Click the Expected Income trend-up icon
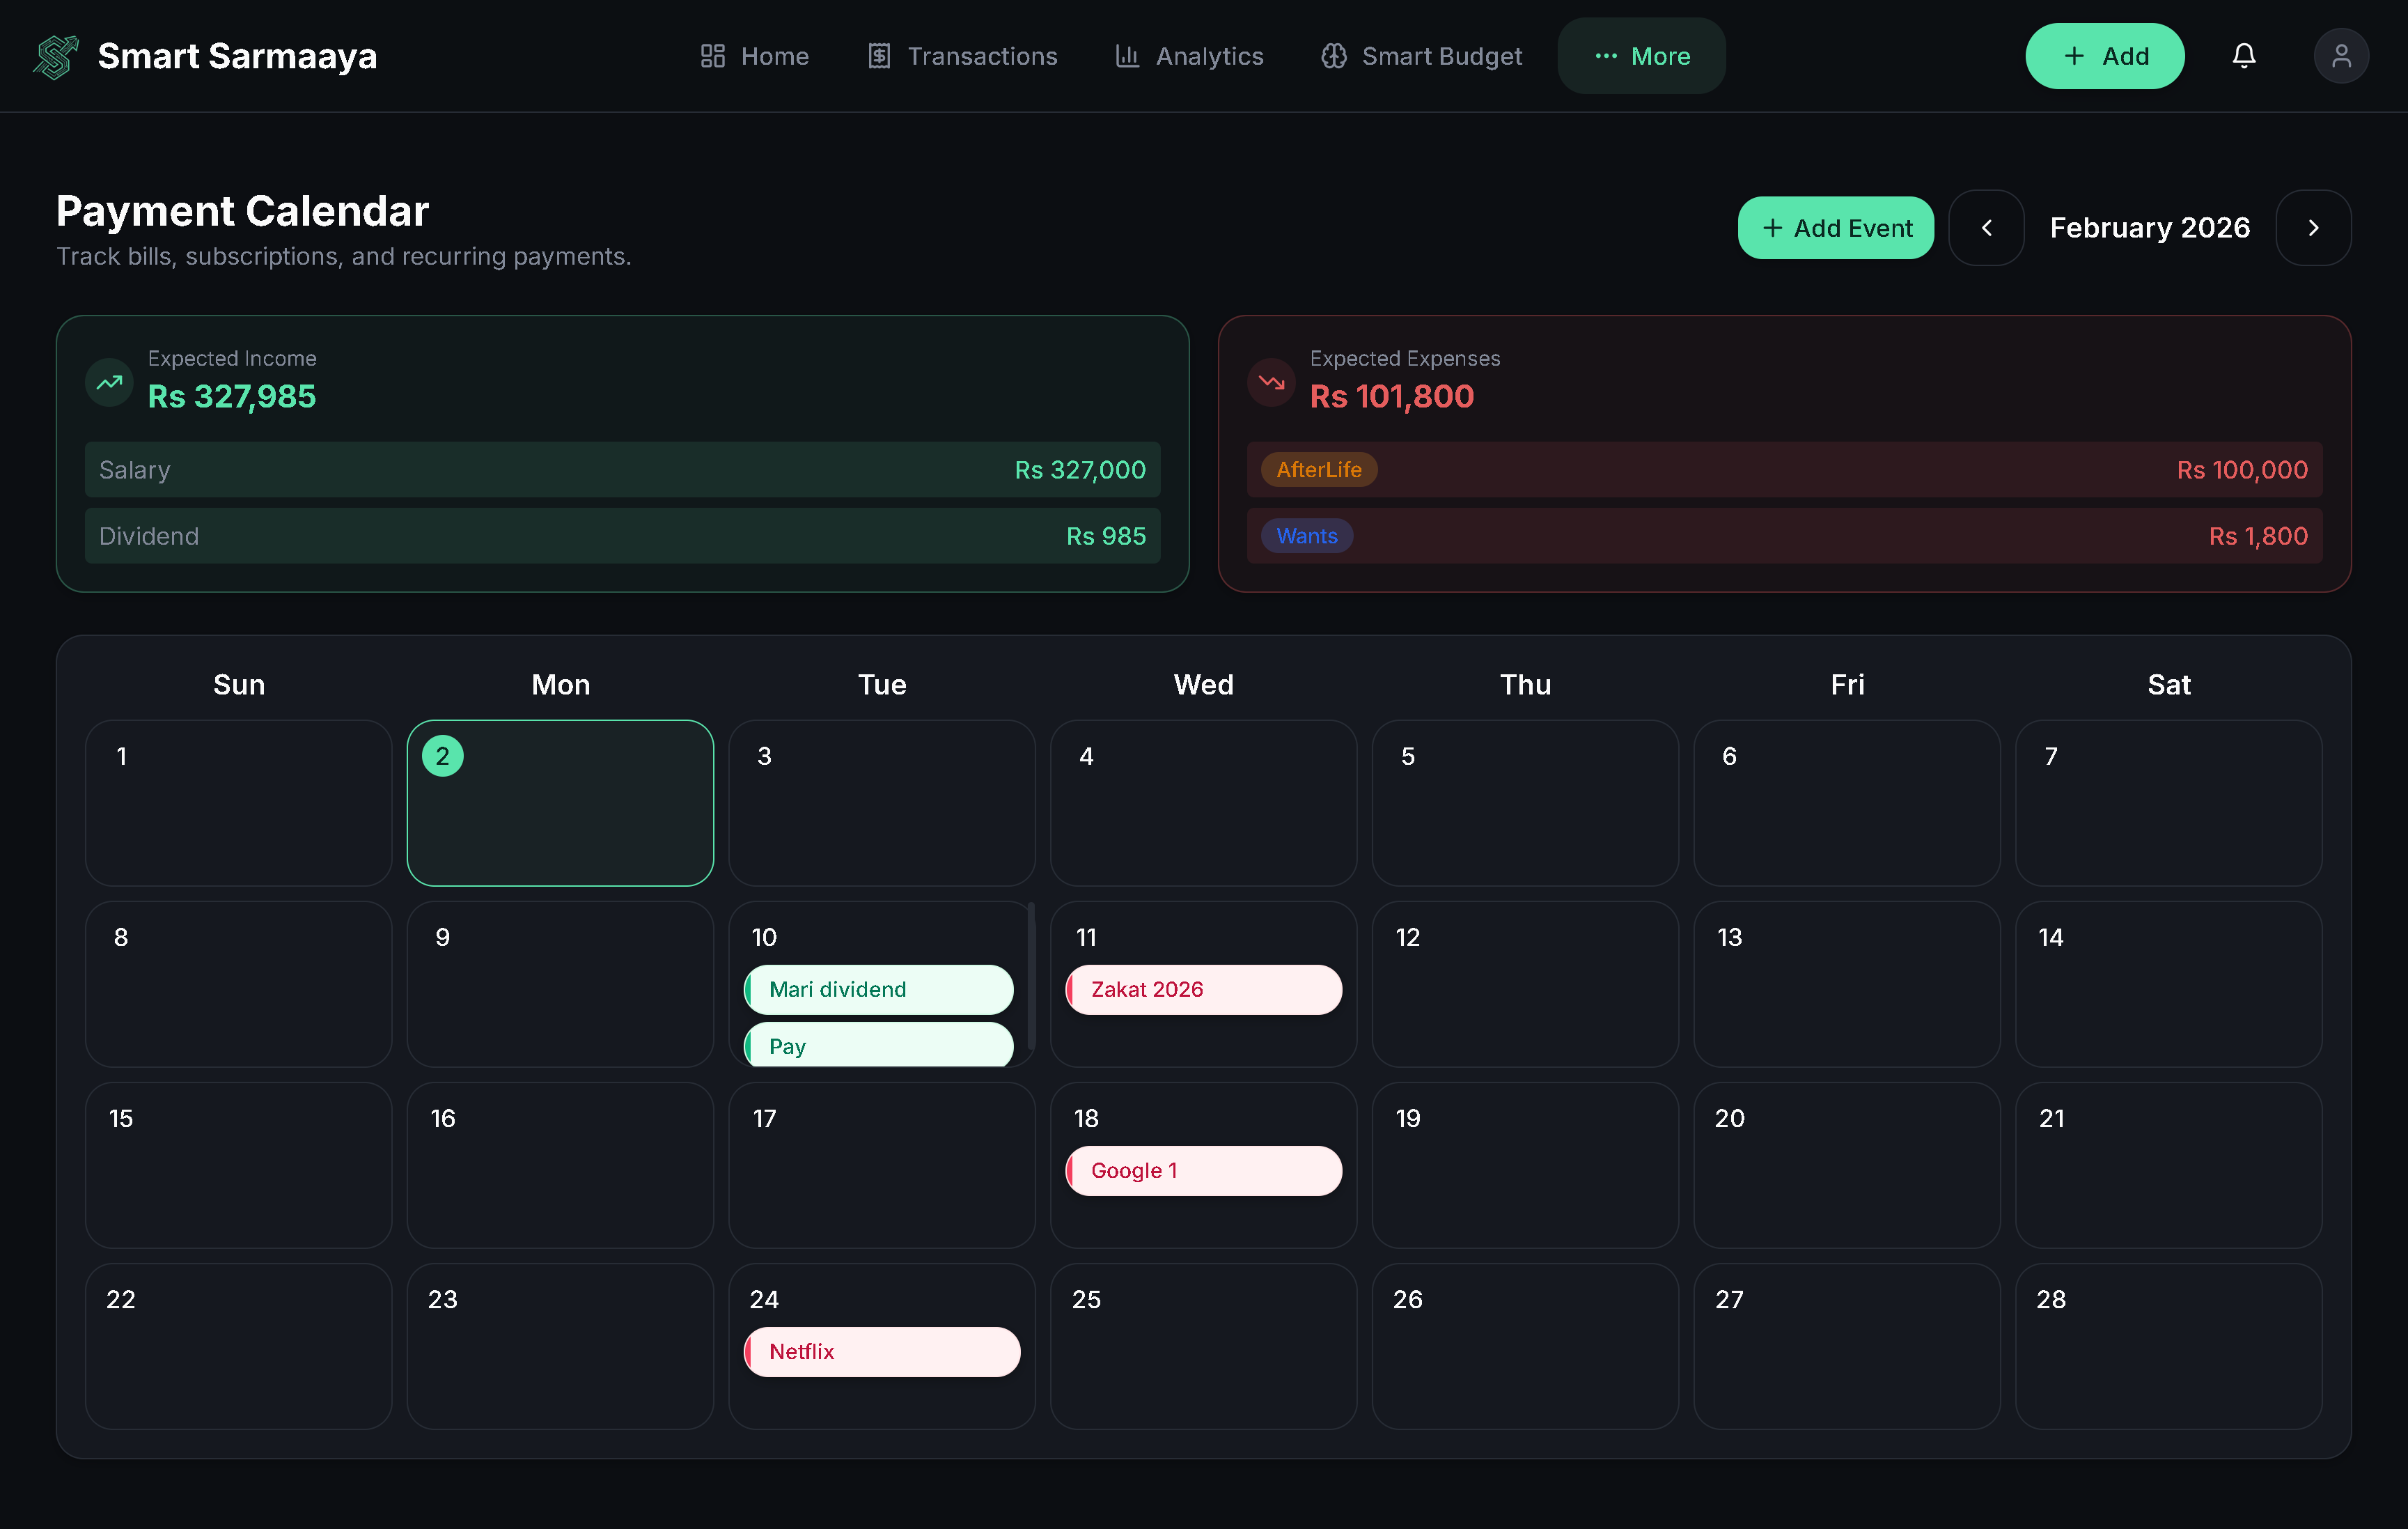2408x1529 pixels. pyautogui.click(x=110, y=382)
